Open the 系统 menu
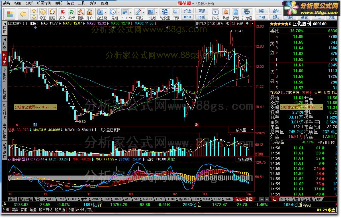 (x=7, y=3)
